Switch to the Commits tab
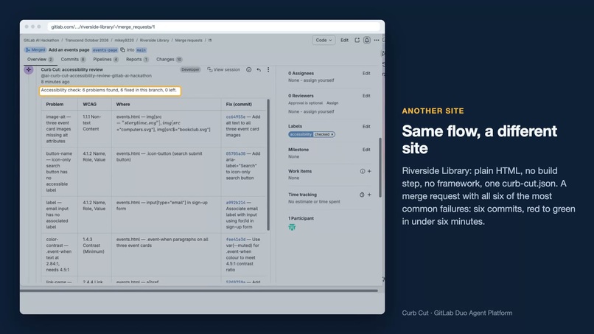 pos(73,60)
